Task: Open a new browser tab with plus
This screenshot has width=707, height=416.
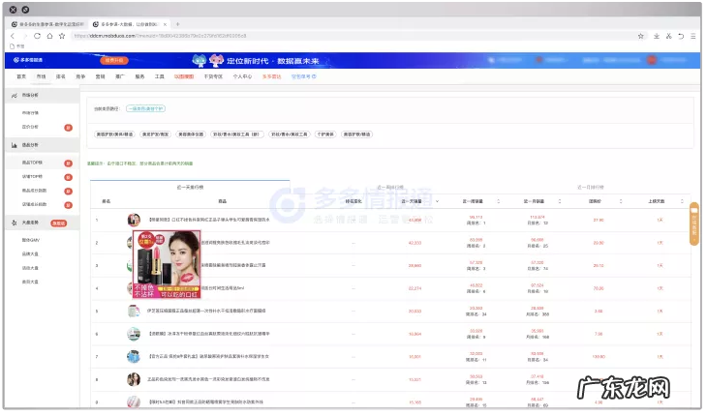Action: click(x=178, y=24)
